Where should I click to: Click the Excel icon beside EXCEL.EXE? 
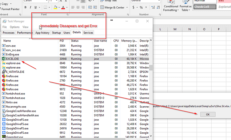click(x=4, y=59)
